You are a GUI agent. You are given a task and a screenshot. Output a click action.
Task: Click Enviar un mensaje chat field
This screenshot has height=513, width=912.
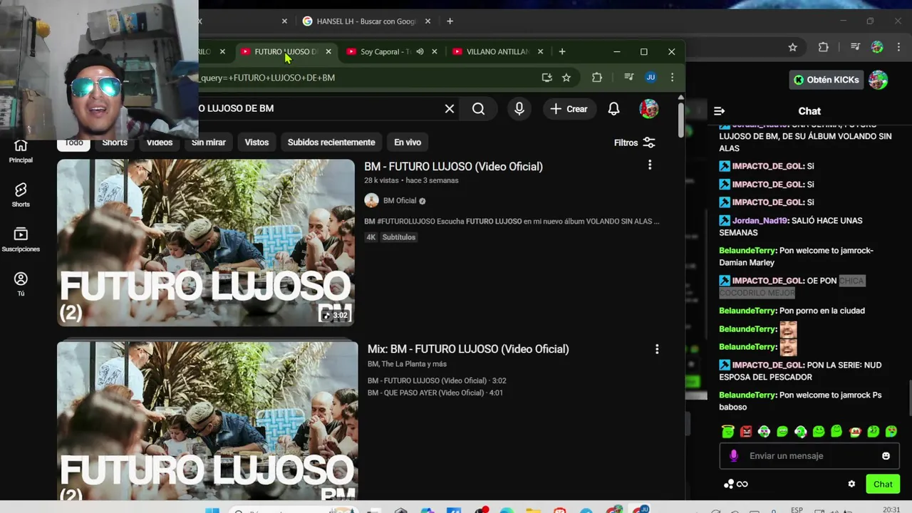coord(809,456)
